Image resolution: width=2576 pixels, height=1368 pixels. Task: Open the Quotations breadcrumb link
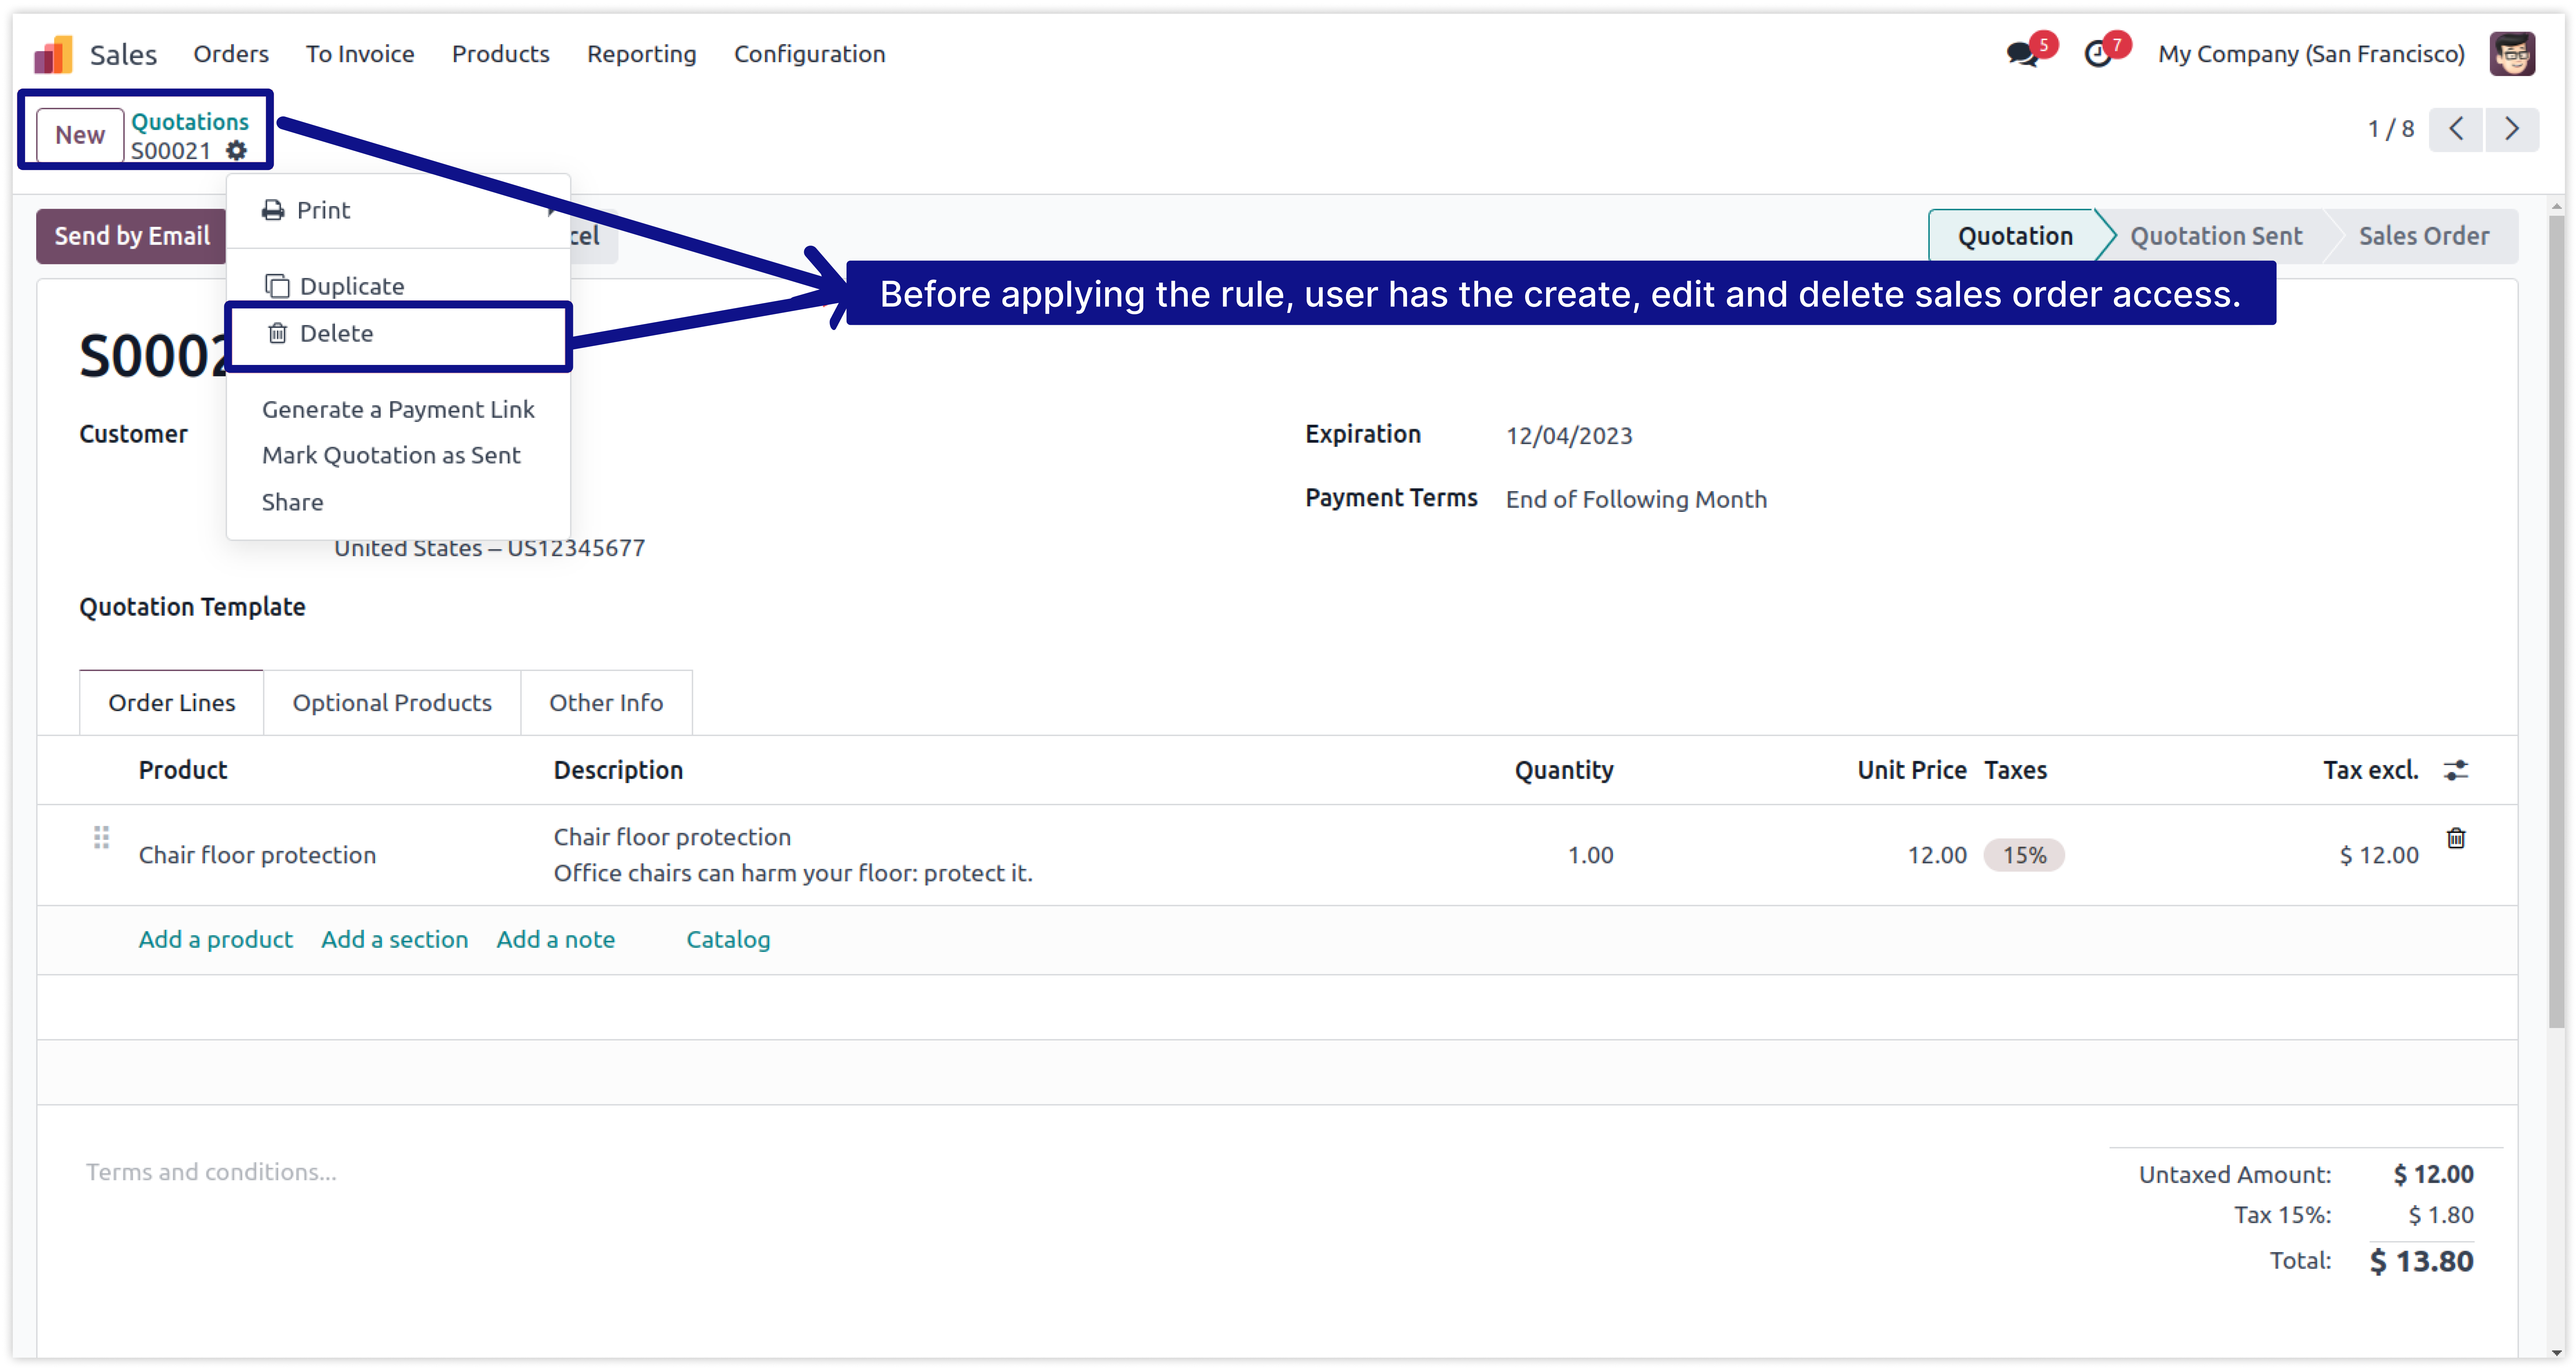coord(190,122)
